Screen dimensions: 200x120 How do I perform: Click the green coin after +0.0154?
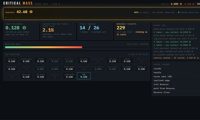190,42
